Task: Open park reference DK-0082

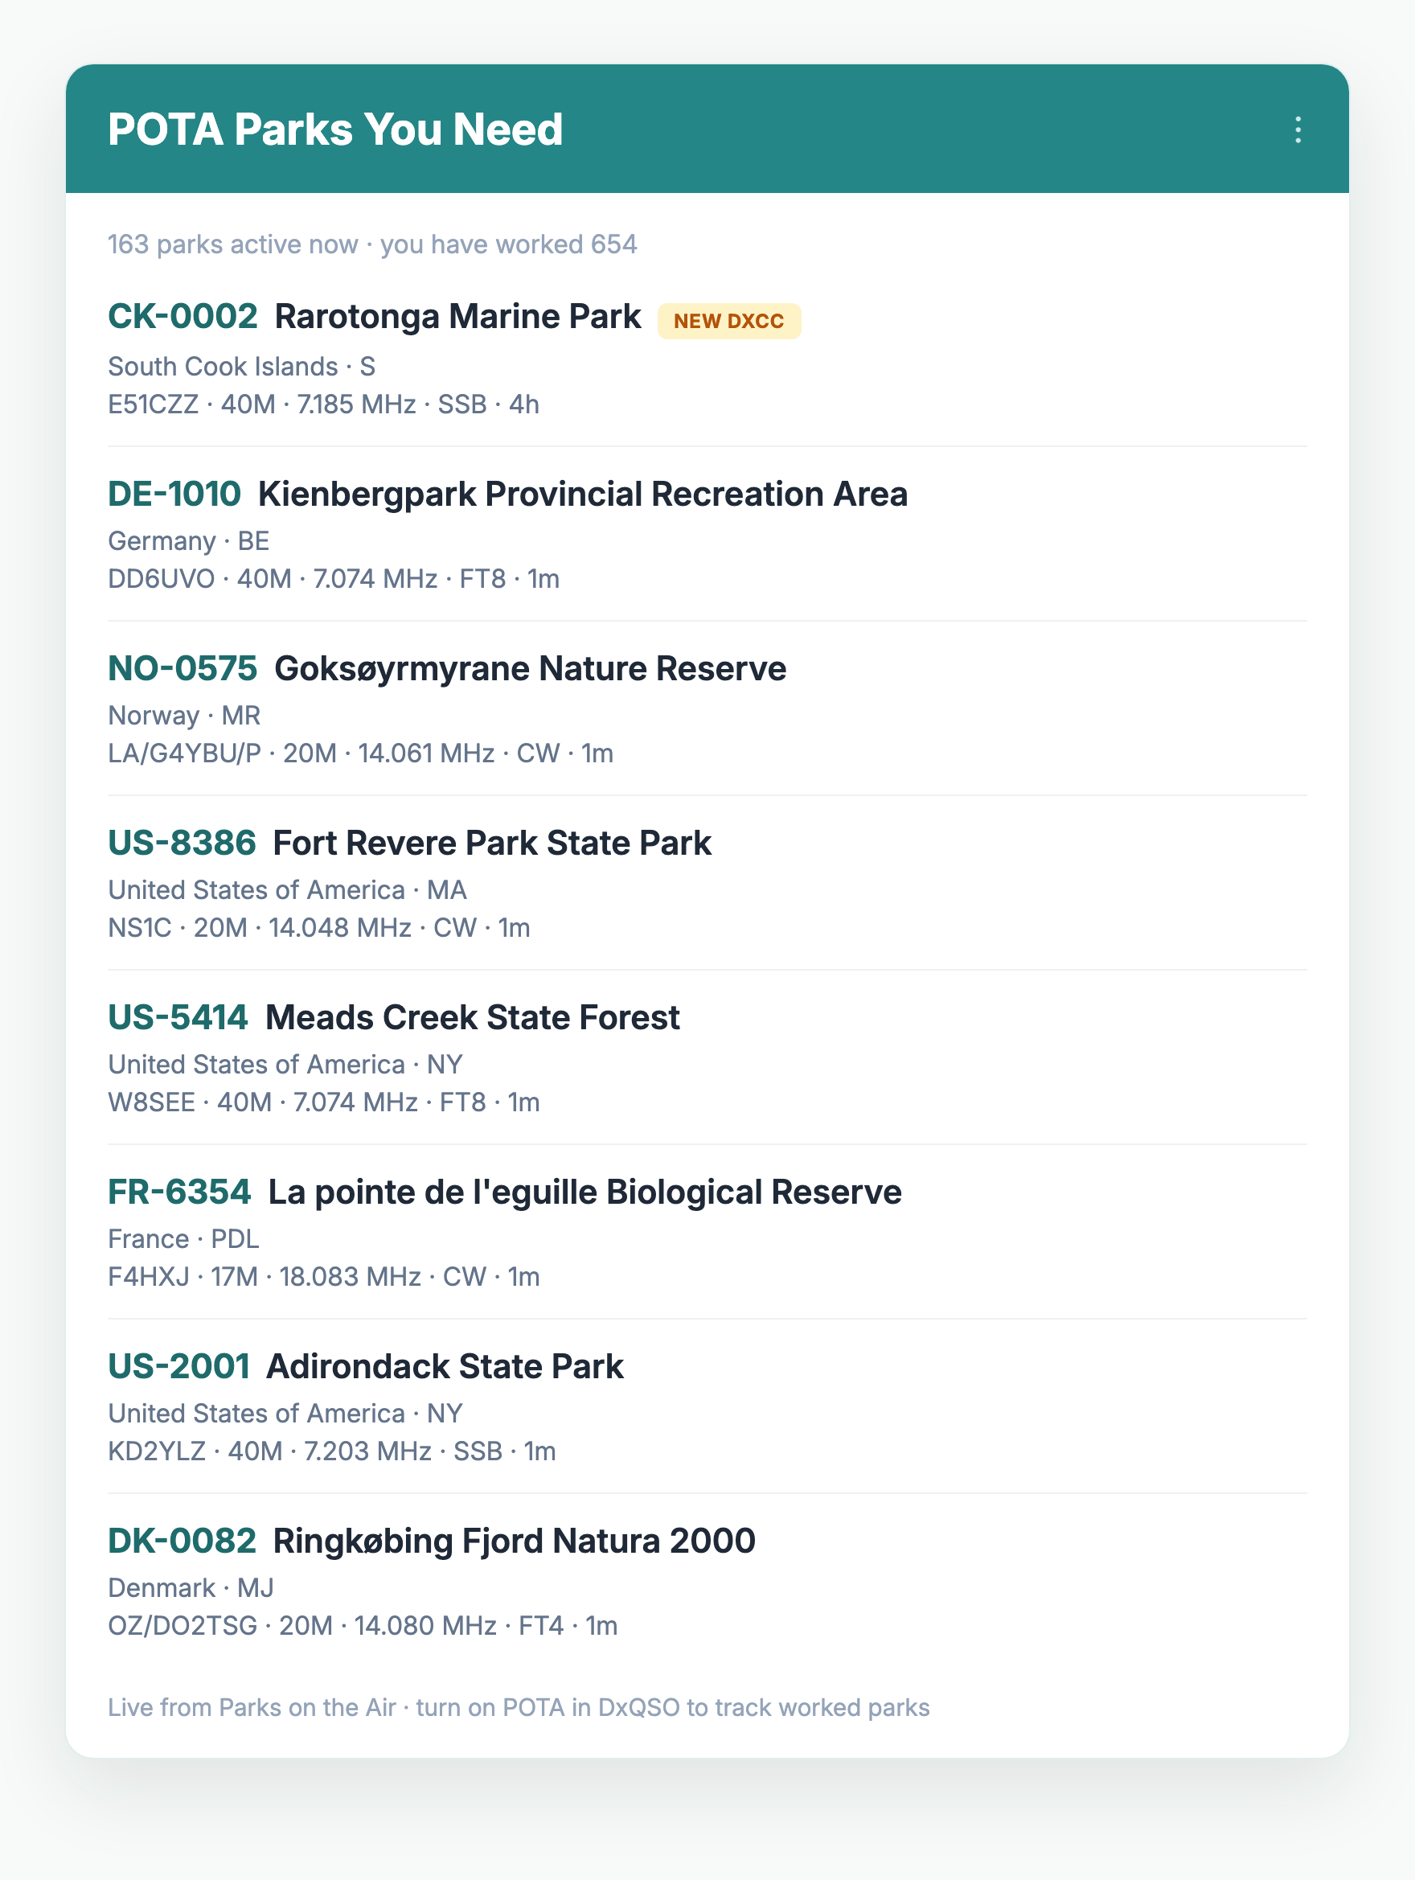Action: pyautogui.click(x=182, y=1541)
